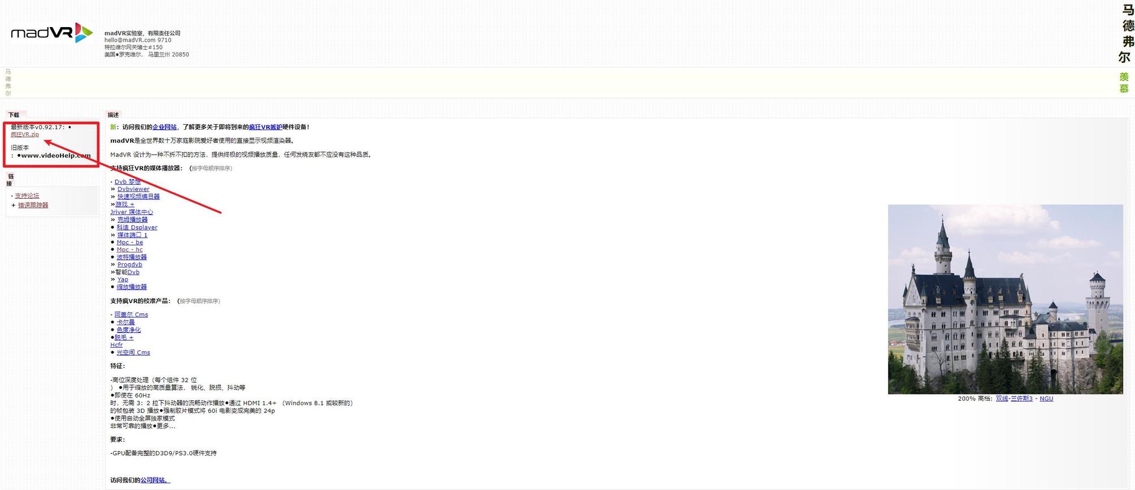The height and width of the screenshot is (490, 1135).
Task: Click the castle comparison image
Action: pos(1005,299)
